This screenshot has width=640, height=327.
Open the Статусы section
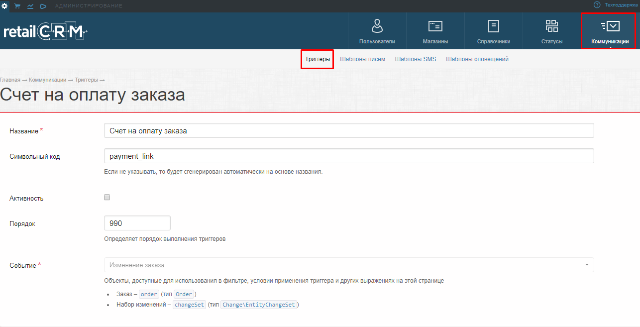point(552,31)
